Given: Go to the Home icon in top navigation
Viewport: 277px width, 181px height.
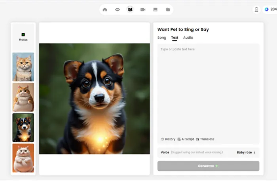Looking at the screenshot, I should click(x=105, y=10).
